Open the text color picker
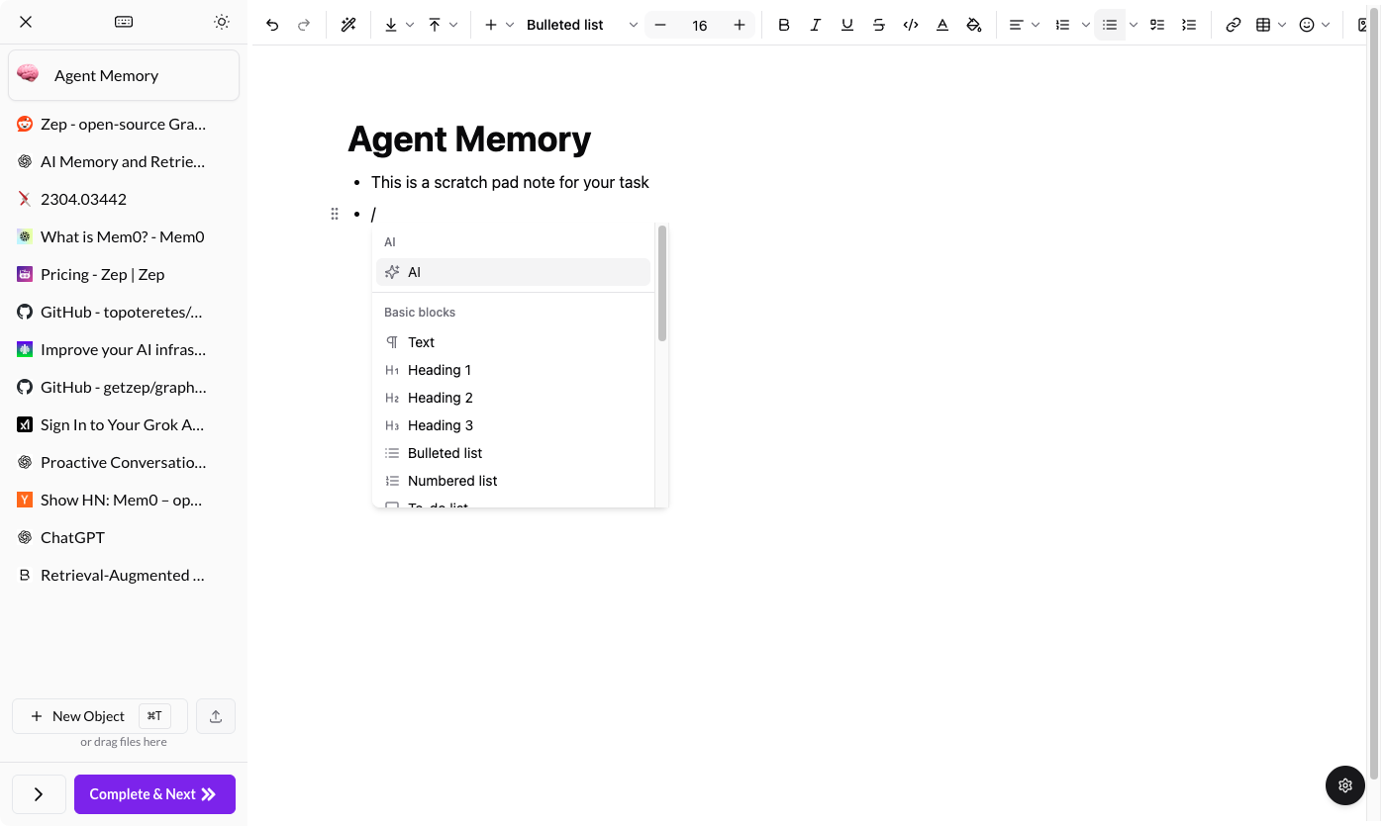The width and height of the screenshot is (1386, 826). (x=942, y=25)
